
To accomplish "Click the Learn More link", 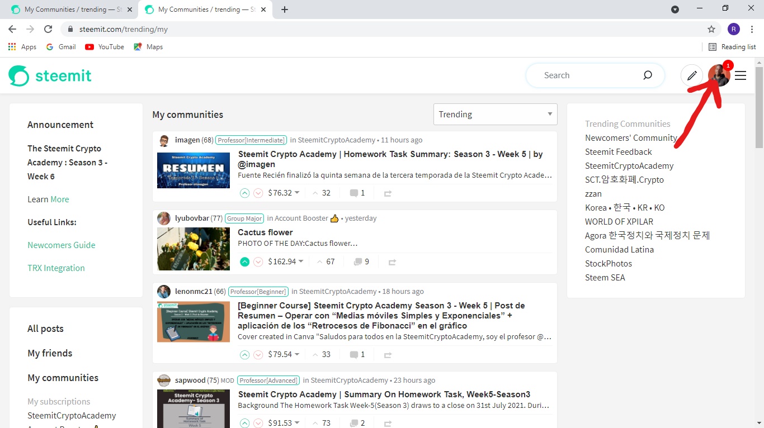I will click(x=60, y=199).
